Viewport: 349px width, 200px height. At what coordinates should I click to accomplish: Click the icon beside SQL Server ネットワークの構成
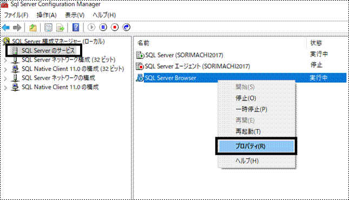pyautogui.click(x=15, y=78)
